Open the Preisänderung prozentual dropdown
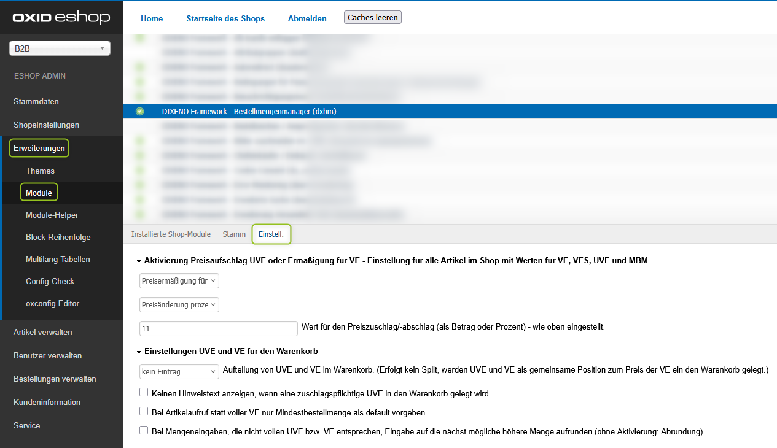The image size is (777, 448). click(x=179, y=305)
